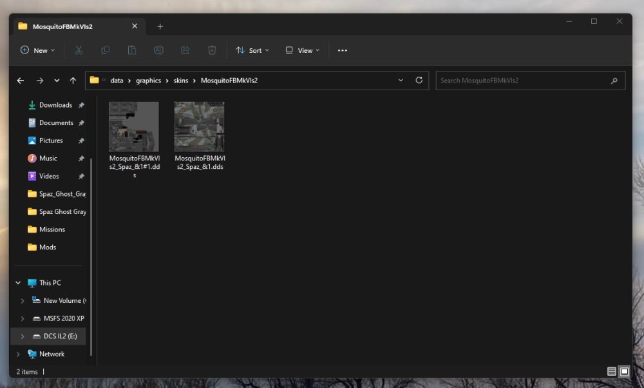Viewport: 644px width, 388px height.
Task: Click the Search MosquitoFBMkVIs2 box
Action: [x=522, y=81]
